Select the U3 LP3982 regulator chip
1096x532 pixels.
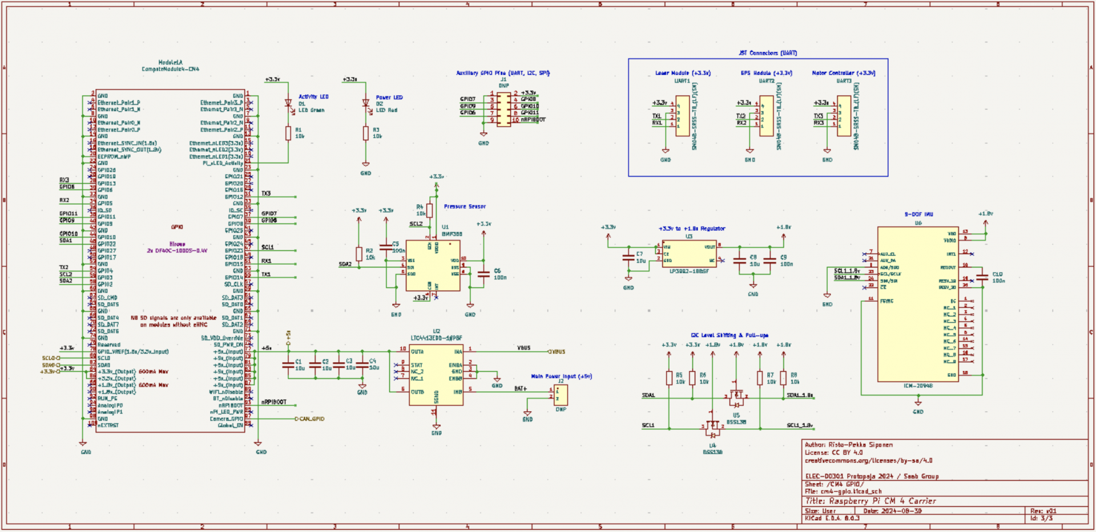[689, 254]
